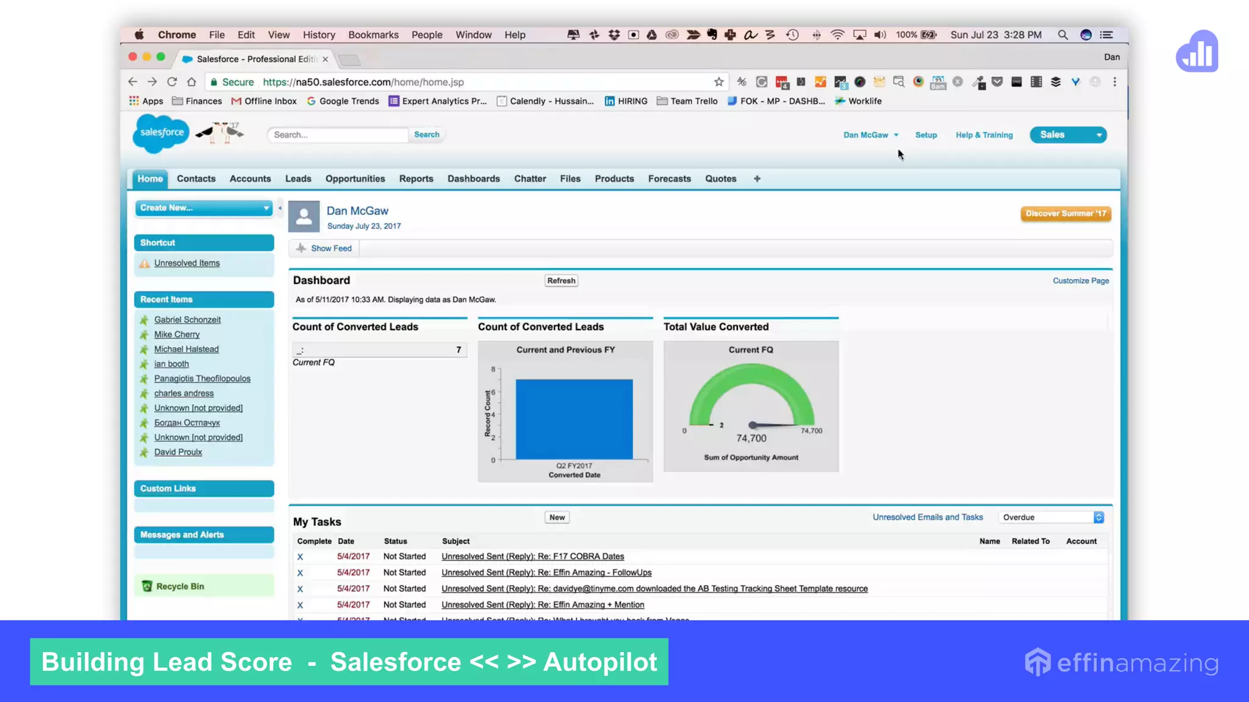Open the Sales app switcher dropdown
1249x702 pixels.
pos(1068,135)
